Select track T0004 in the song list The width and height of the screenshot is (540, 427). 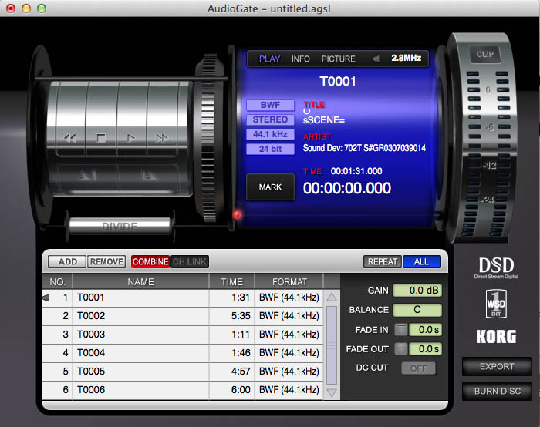point(141,353)
